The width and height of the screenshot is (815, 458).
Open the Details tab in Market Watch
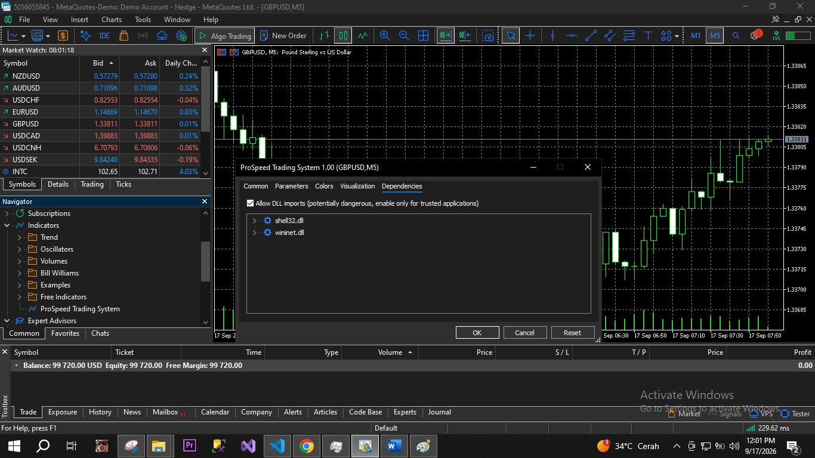(58, 184)
